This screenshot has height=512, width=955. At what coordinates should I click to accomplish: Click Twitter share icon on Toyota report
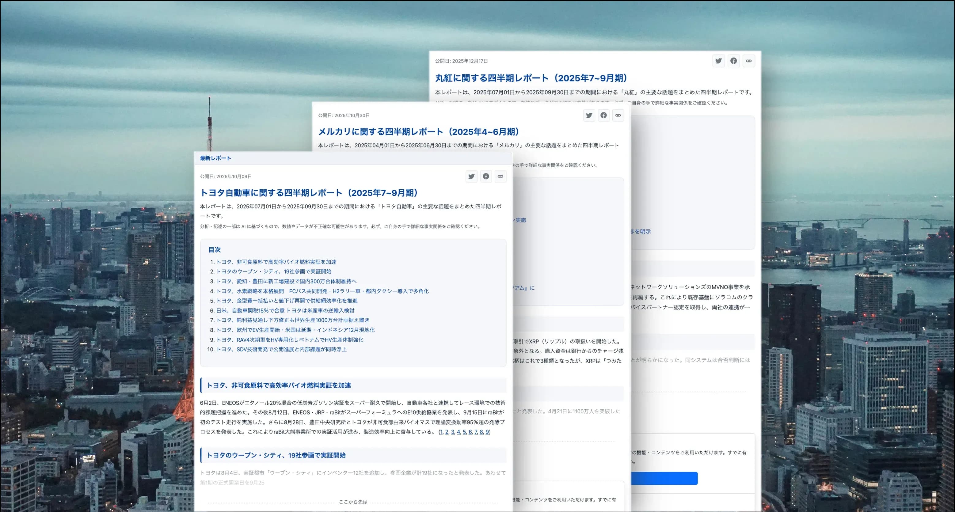click(x=471, y=176)
